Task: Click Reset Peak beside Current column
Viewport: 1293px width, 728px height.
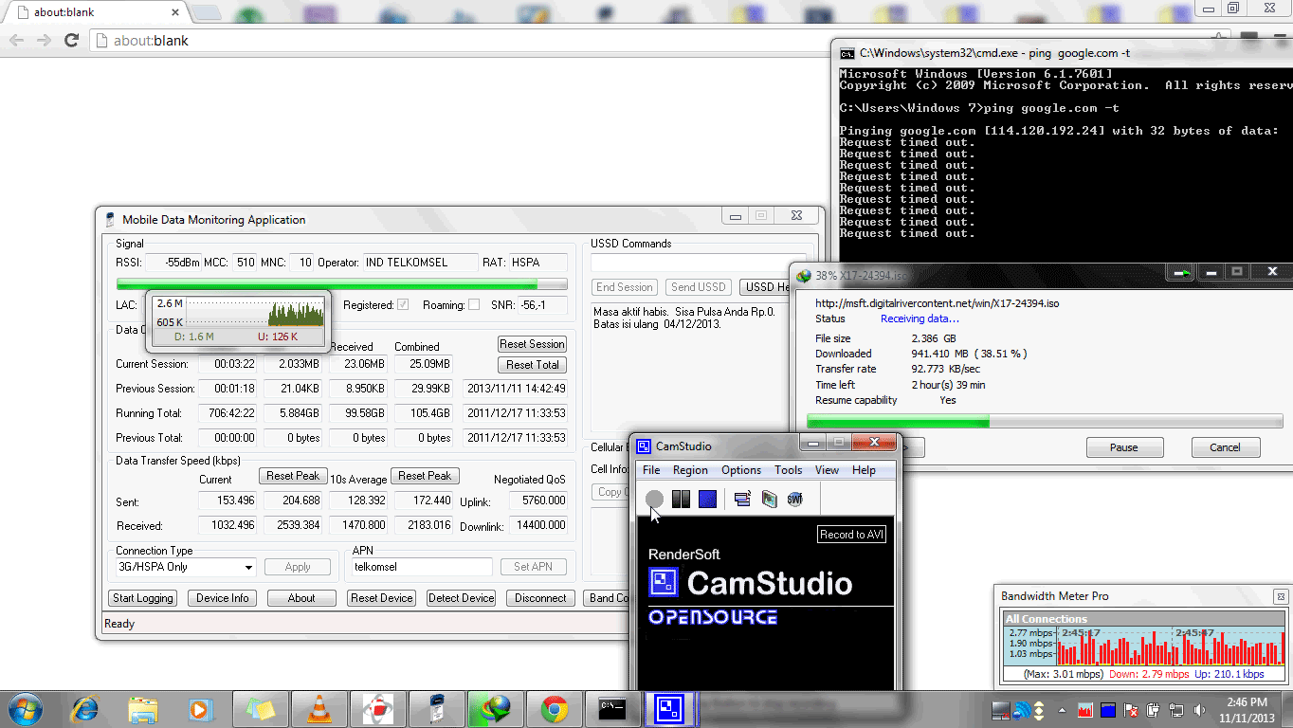Action: click(294, 476)
